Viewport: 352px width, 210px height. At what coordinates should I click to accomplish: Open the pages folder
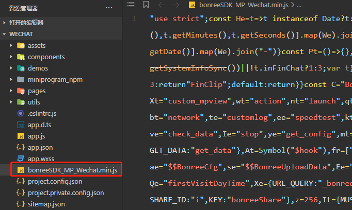36,91
